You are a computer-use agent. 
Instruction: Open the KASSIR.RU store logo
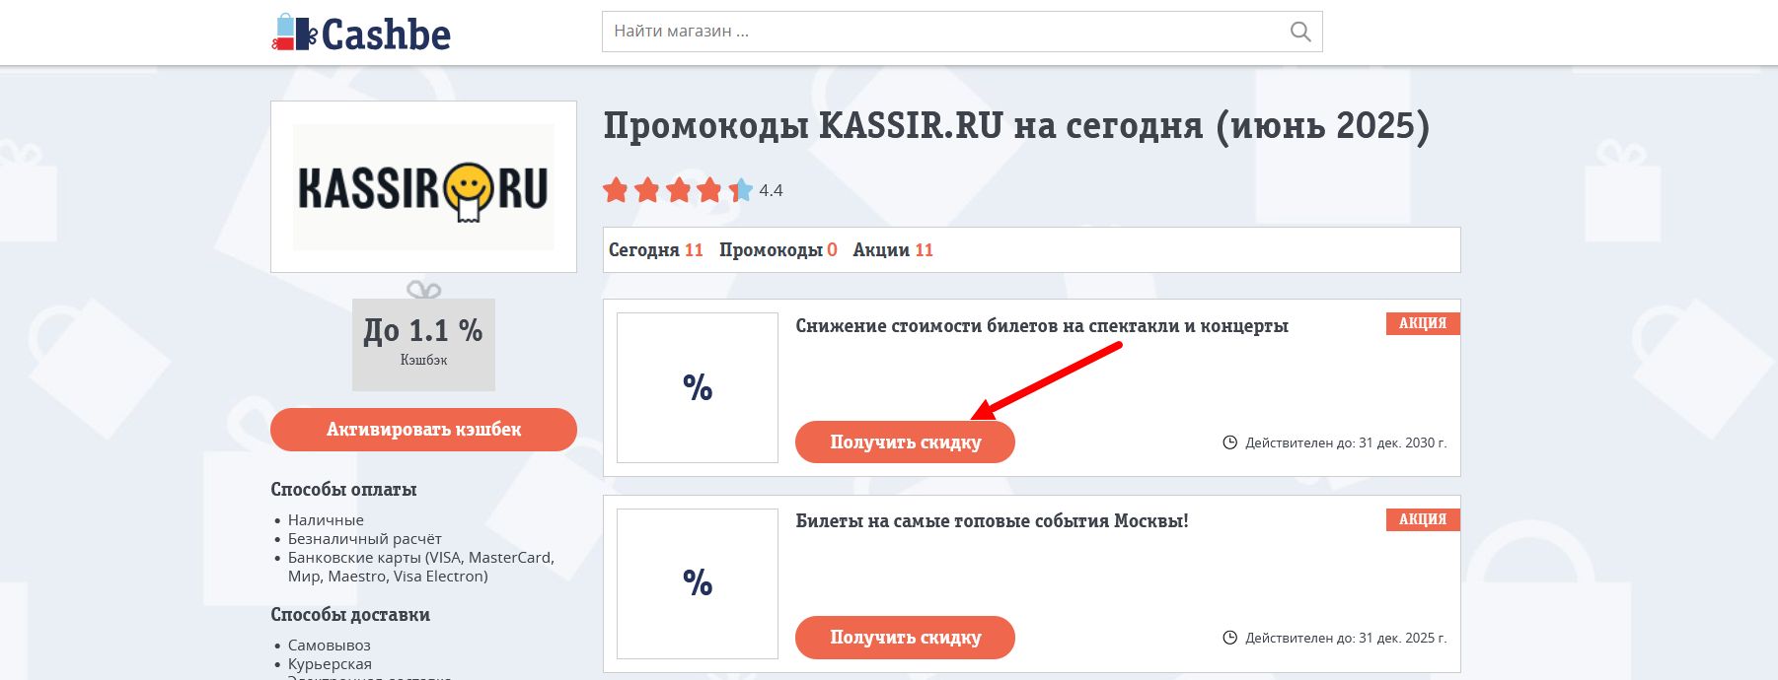pyautogui.click(x=423, y=187)
